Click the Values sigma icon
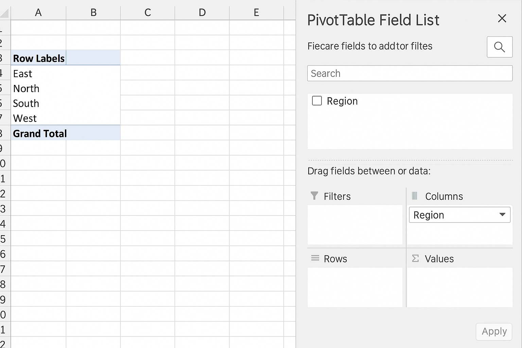Screen dimensions: 522x348 tap(415, 259)
